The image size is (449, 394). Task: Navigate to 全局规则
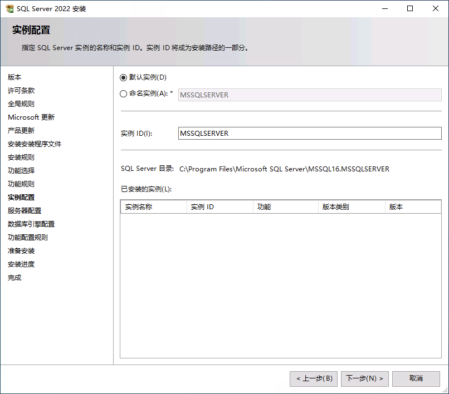(21, 104)
